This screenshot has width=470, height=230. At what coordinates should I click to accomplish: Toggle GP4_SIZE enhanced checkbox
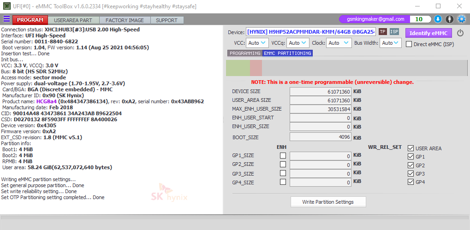tap(283, 182)
